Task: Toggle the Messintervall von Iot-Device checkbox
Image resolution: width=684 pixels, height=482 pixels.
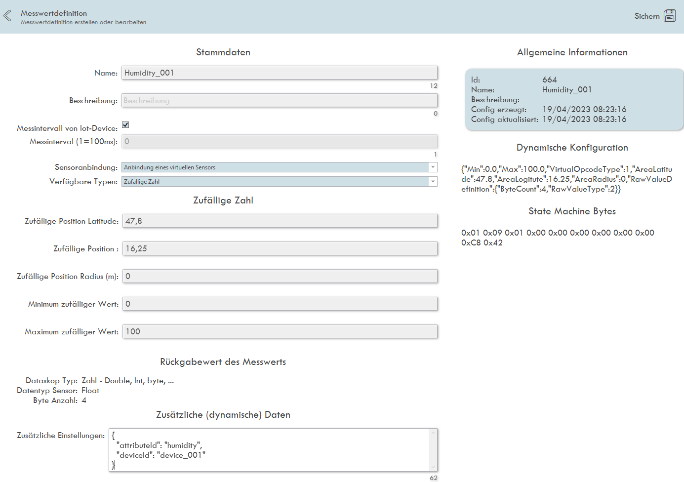Action: pyautogui.click(x=125, y=124)
